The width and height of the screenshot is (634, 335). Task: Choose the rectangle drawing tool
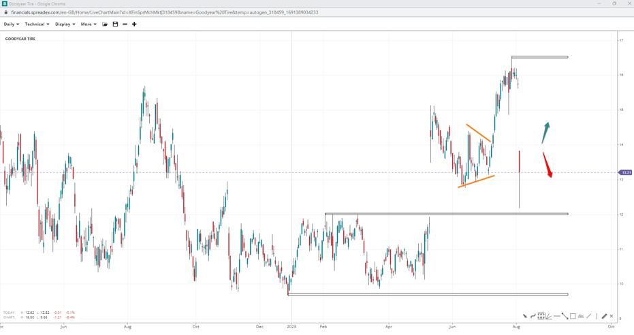tap(573, 316)
